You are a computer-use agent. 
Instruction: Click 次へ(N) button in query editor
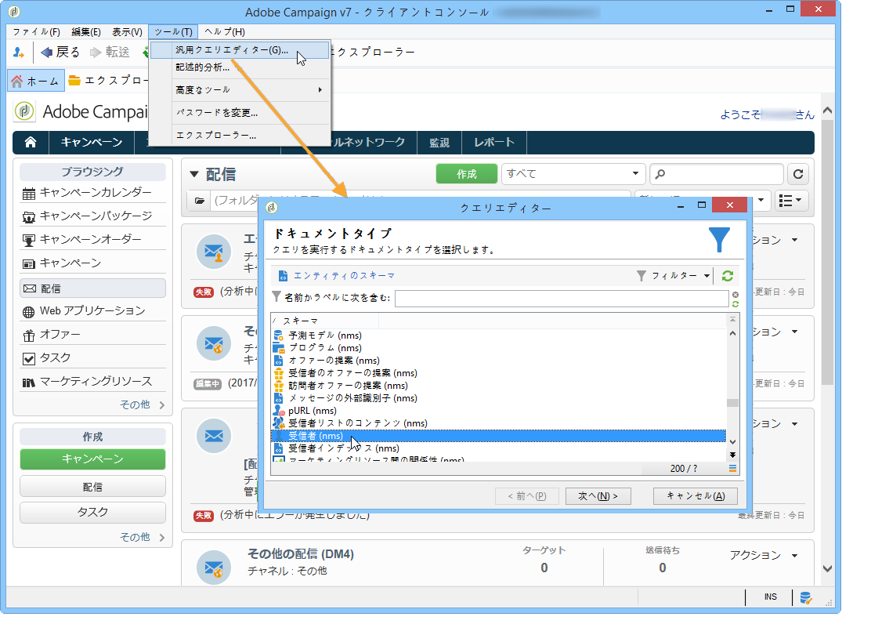coord(598,496)
